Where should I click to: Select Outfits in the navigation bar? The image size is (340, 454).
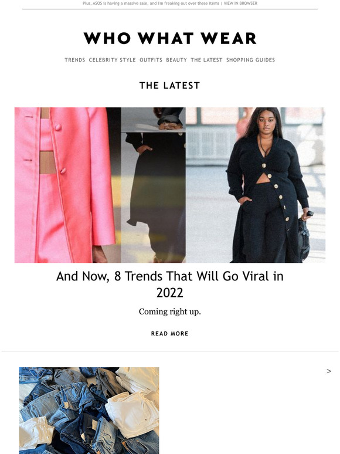pos(151,60)
